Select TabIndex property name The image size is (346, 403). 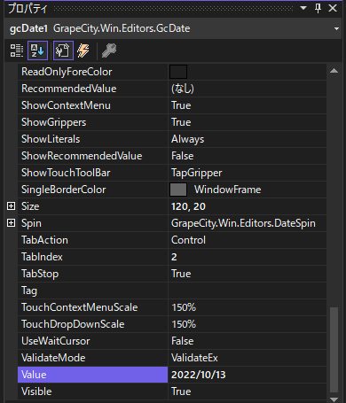pos(42,257)
